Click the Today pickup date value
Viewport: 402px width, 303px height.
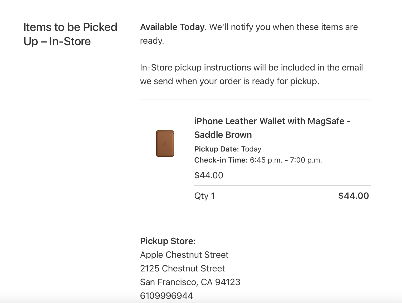click(251, 149)
